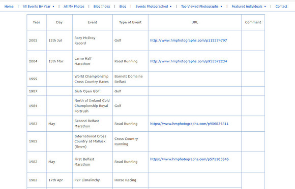Open Events Photographed menu
The image size is (295, 189).
coord(152,7)
